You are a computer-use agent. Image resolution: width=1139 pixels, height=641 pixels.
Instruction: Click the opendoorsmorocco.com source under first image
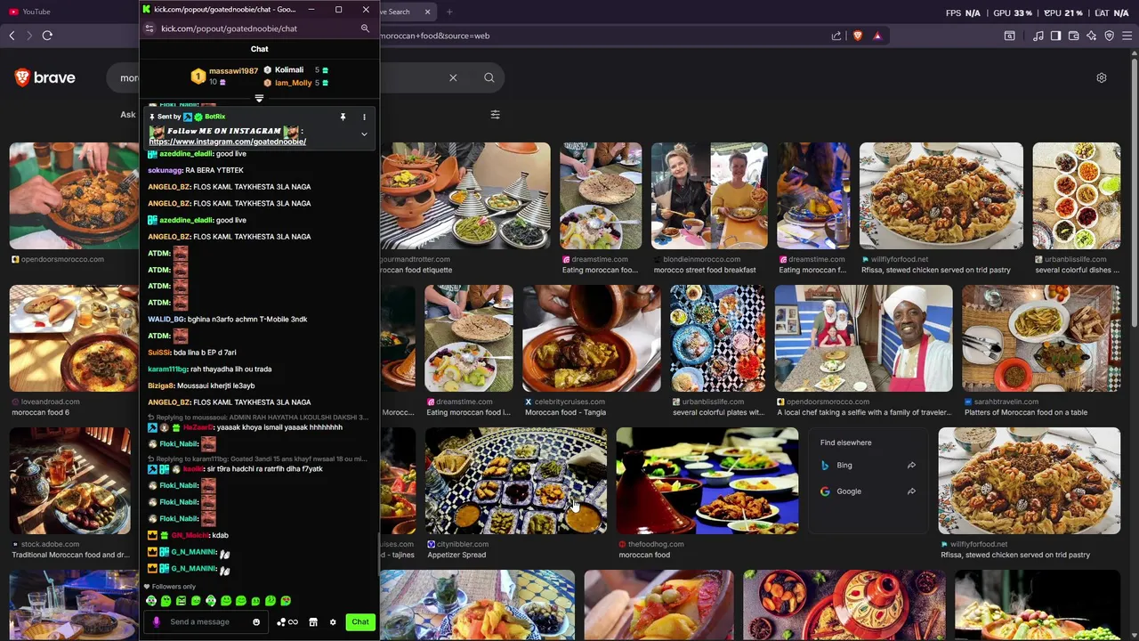[x=62, y=259]
